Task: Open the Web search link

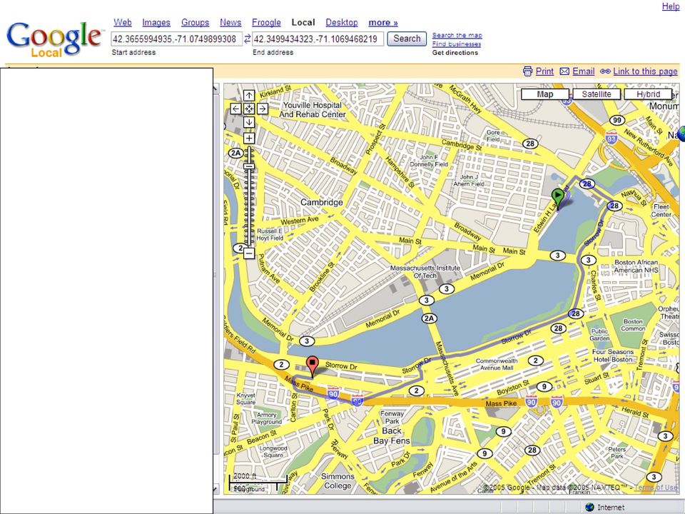Action: pos(122,22)
